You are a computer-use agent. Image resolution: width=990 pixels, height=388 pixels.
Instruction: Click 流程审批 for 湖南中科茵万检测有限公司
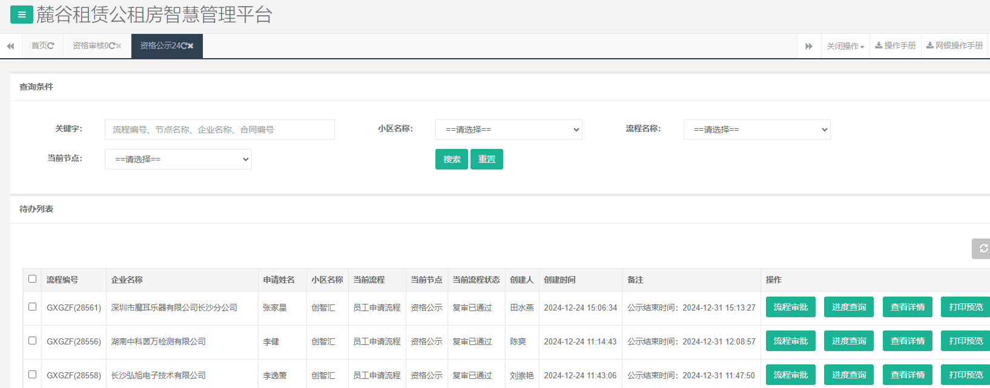point(790,341)
